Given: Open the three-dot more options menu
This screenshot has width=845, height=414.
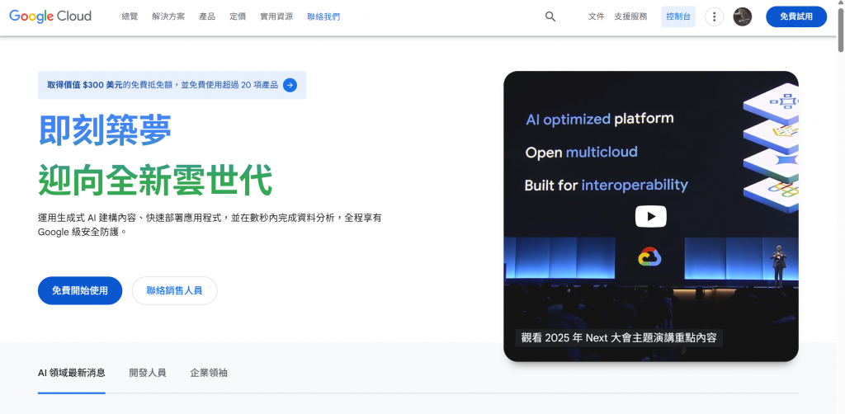Looking at the screenshot, I should tap(714, 16).
